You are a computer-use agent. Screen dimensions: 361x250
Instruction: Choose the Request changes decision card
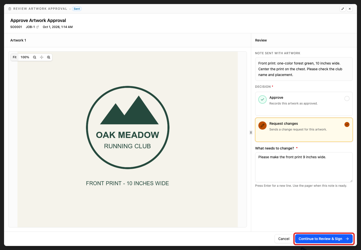(x=304, y=130)
